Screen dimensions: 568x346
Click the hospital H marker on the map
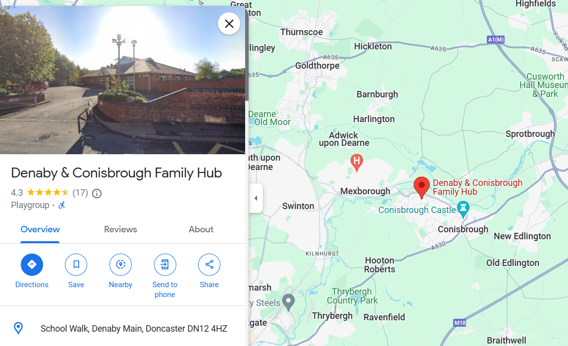[x=357, y=162]
